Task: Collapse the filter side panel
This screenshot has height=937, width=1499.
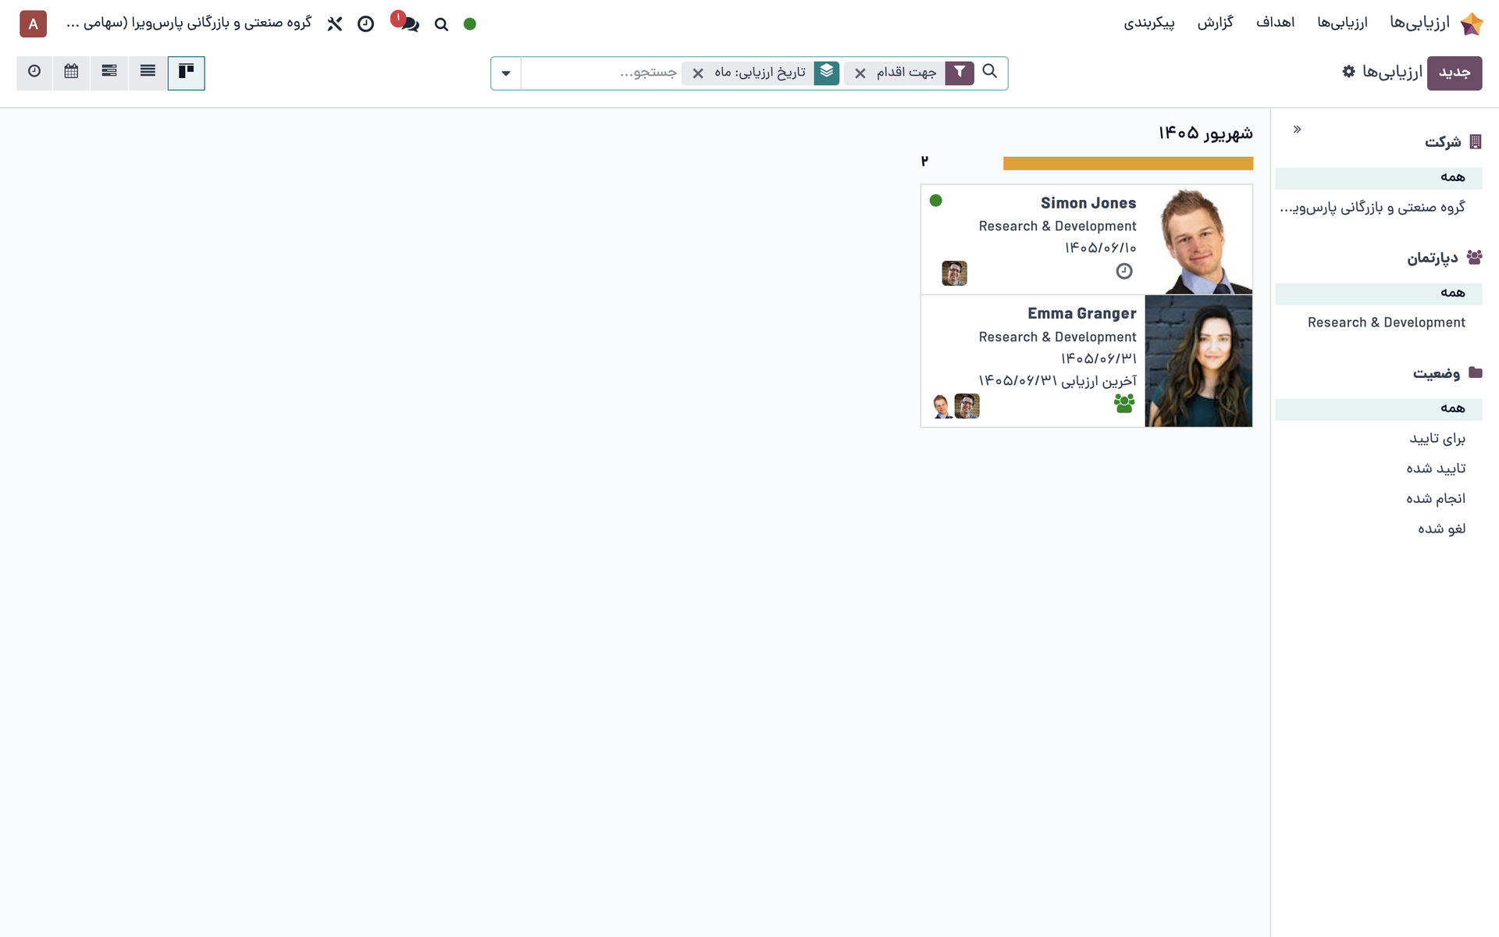Action: (1297, 130)
